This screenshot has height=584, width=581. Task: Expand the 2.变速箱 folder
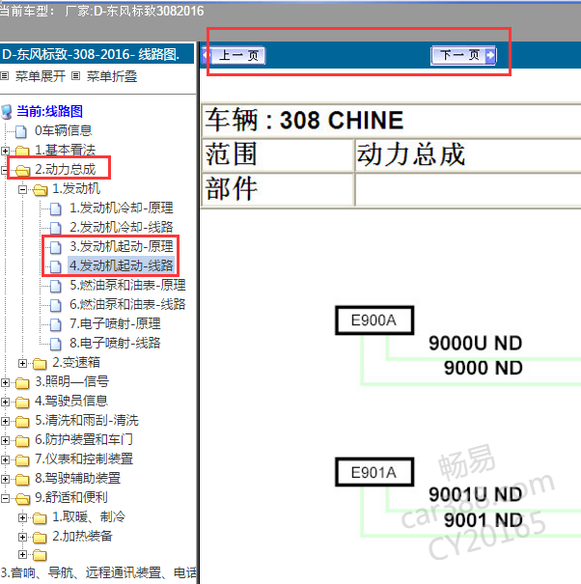[23, 363]
